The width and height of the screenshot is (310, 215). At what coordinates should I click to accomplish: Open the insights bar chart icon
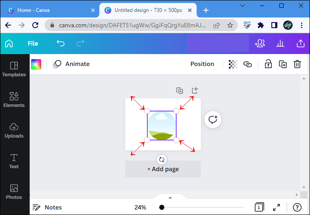pyautogui.click(x=280, y=43)
